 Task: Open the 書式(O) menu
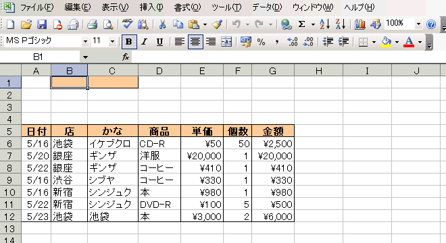(x=187, y=7)
